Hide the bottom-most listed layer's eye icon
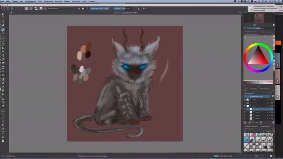Image resolution: width=283 pixels, height=159 pixels. (x=245, y=118)
